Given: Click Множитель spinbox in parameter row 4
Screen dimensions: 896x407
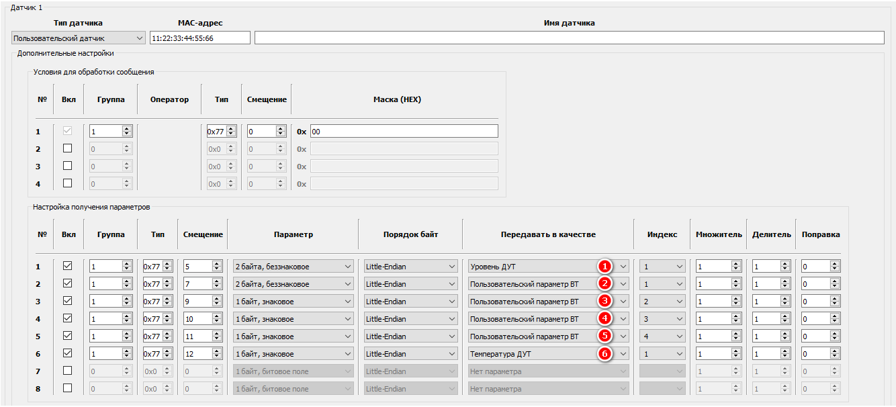Looking at the screenshot, I should 719,319.
